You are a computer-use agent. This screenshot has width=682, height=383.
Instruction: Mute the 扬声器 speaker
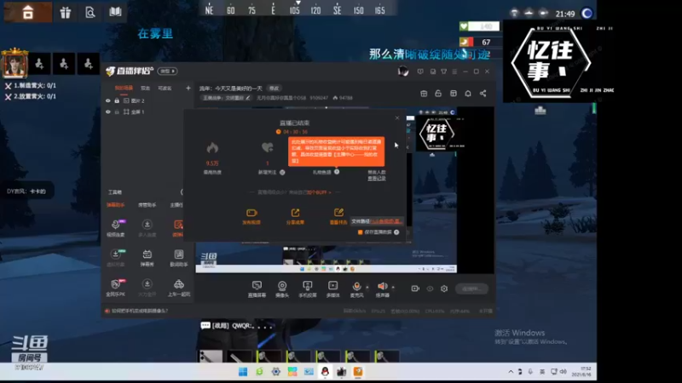[x=382, y=289]
